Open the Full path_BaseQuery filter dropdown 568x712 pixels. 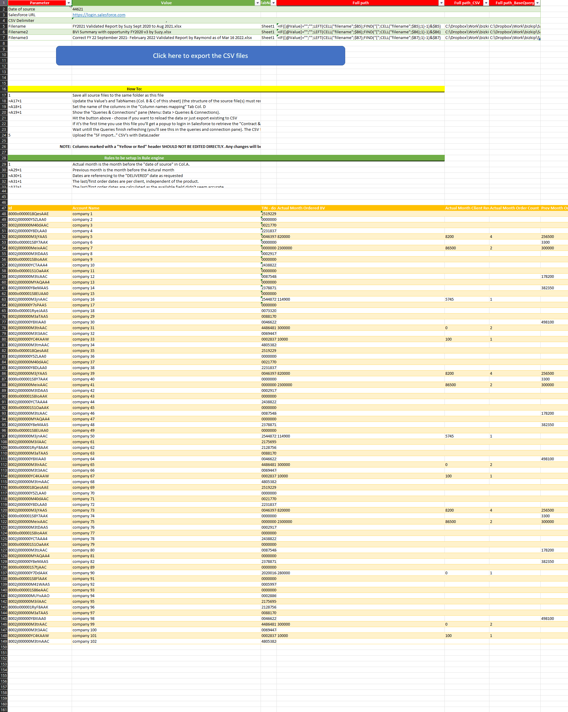pyautogui.click(x=537, y=3)
